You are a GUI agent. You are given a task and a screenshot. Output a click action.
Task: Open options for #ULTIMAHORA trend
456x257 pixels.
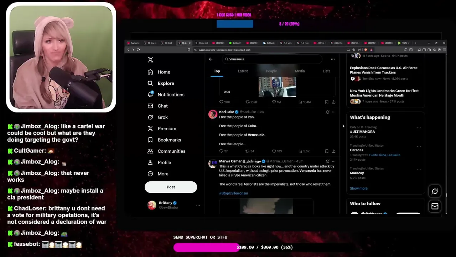(419, 128)
